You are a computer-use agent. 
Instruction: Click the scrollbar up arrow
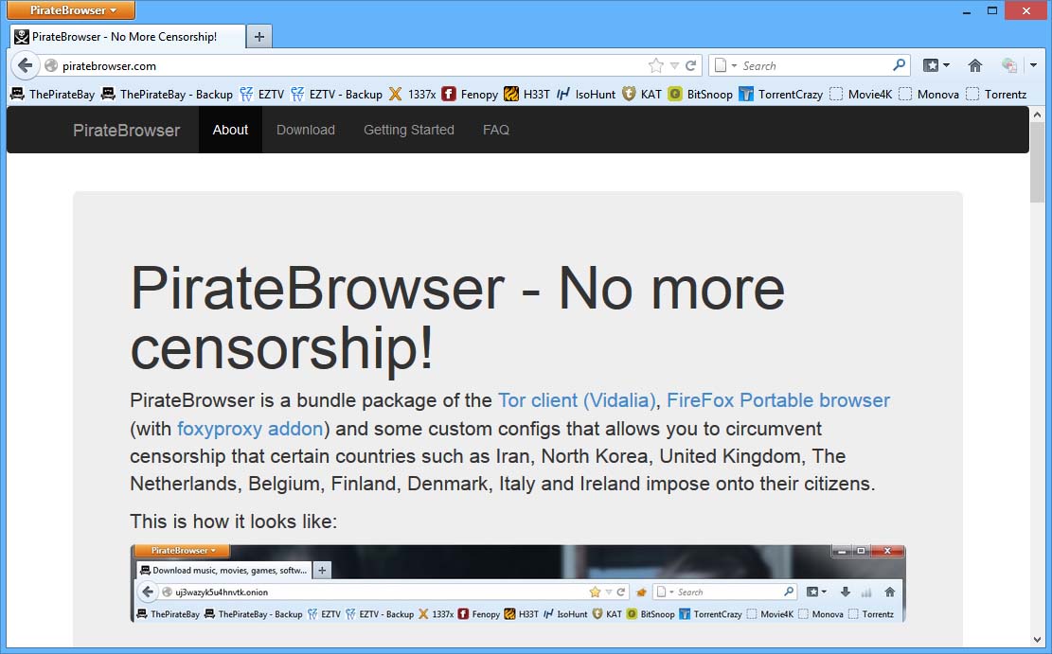1037,115
